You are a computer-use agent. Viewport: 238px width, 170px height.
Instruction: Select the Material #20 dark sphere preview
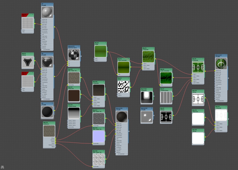click(122, 117)
